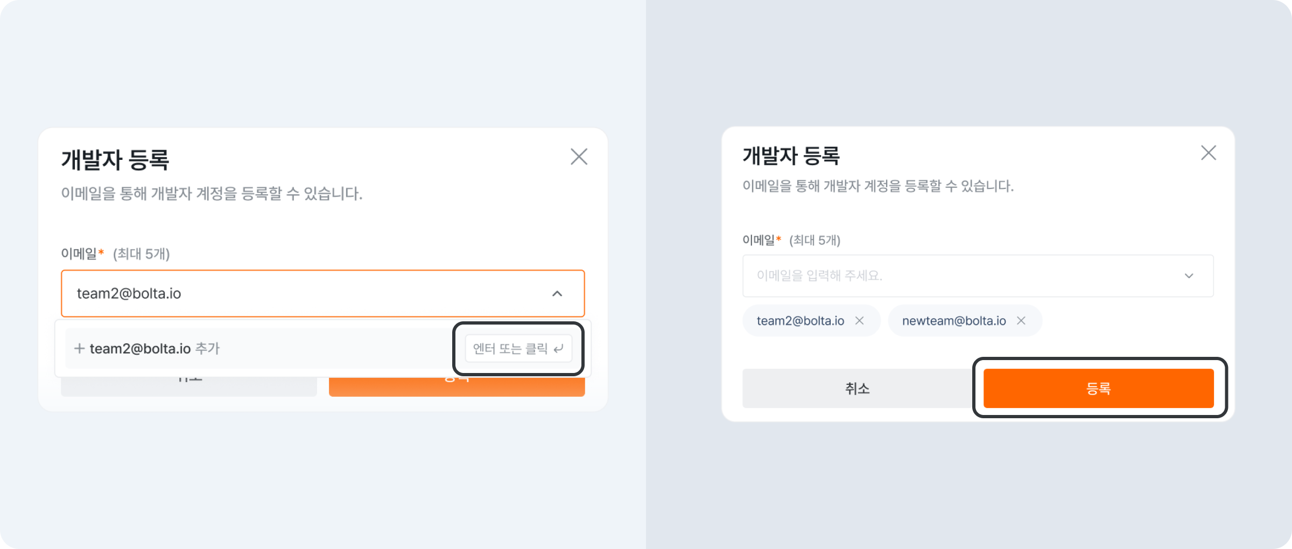Click the 이메일 label in the left dialog
Image resolution: width=1292 pixels, height=549 pixels.
coord(79,254)
